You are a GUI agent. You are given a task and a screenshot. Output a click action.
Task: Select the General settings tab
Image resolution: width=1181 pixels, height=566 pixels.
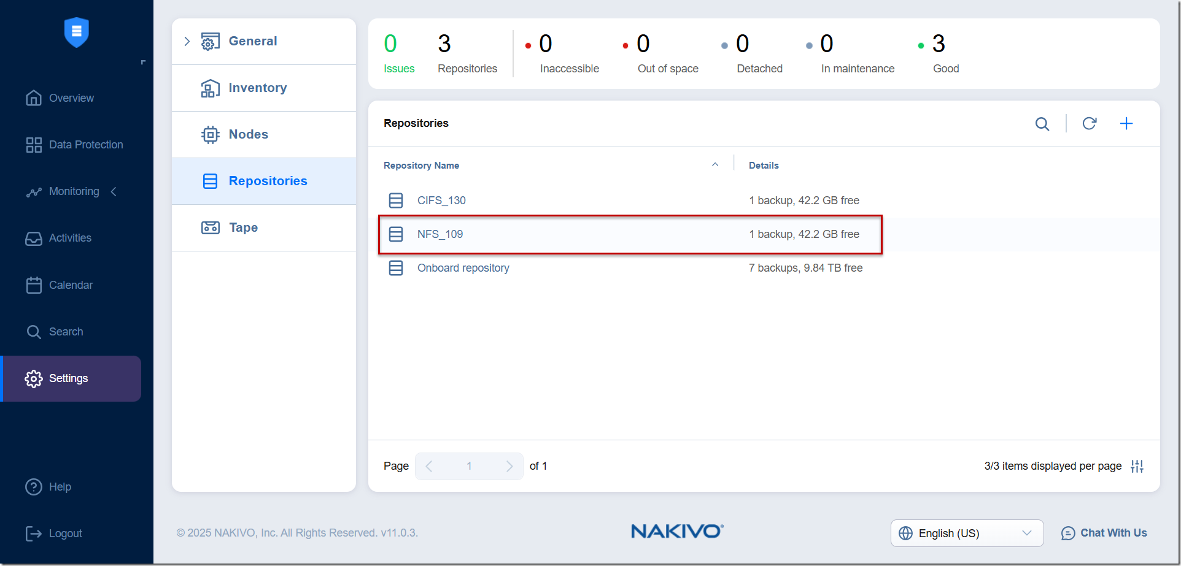click(x=264, y=41)
